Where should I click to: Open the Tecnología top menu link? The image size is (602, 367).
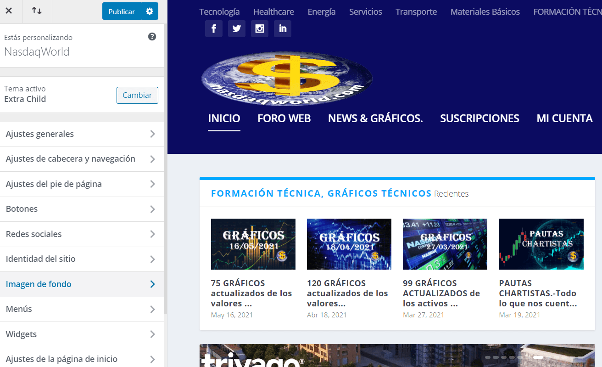pos(219,12)
